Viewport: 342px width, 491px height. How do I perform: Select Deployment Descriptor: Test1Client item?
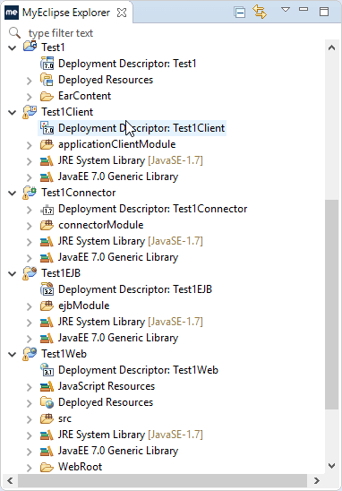pyautogui.click(x=132, y=128)
